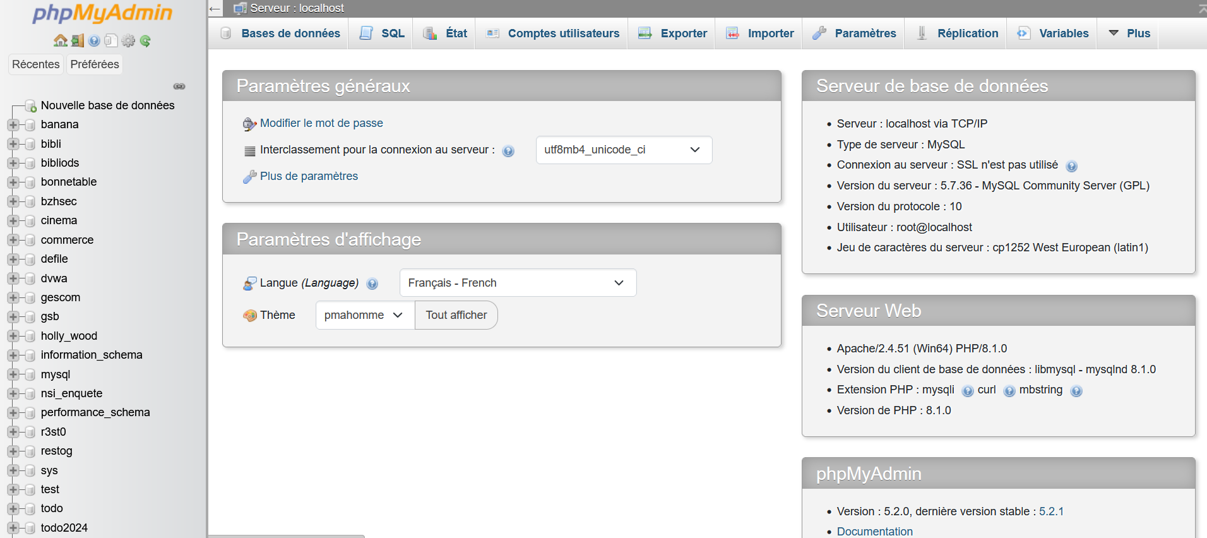Click the password key icon
The width and height of the screenshot is (1207, 538).
(249, 124)
